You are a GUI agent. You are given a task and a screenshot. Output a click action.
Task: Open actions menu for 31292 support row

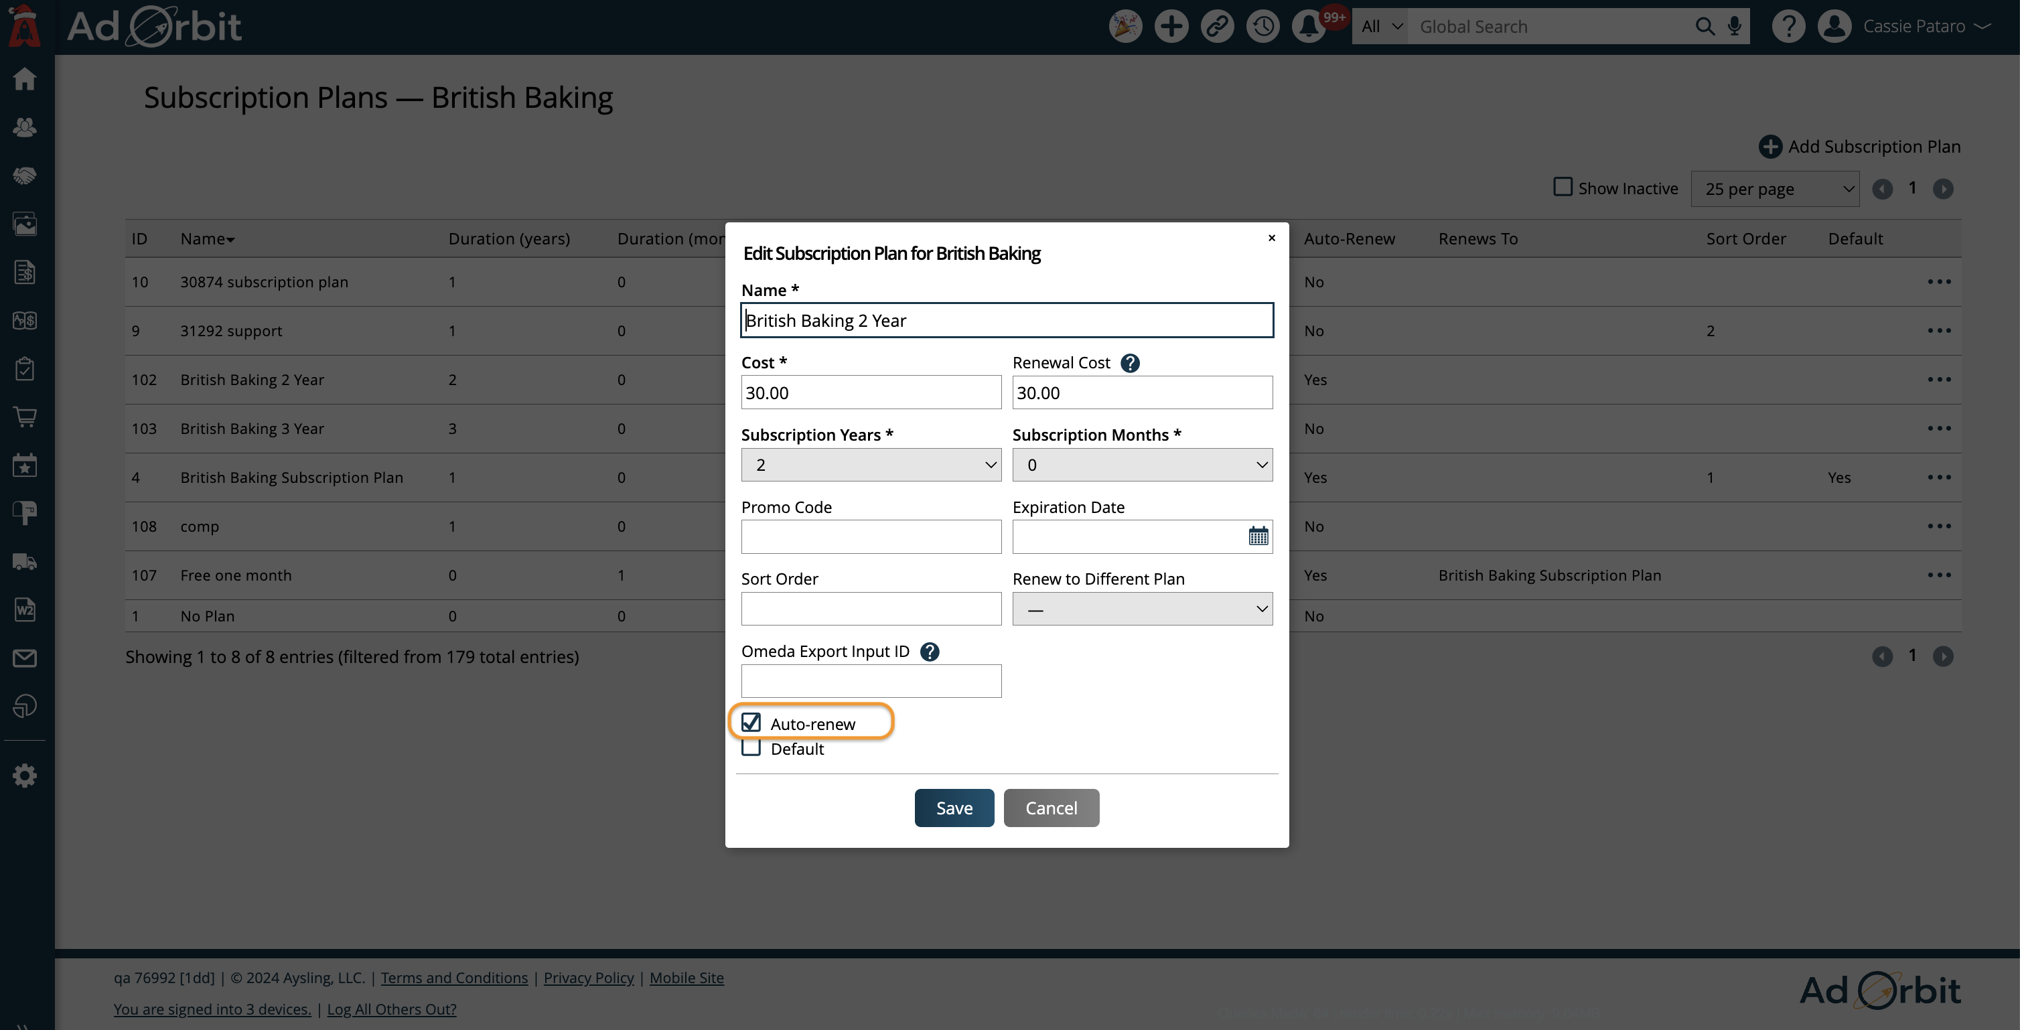[1938, 331]
